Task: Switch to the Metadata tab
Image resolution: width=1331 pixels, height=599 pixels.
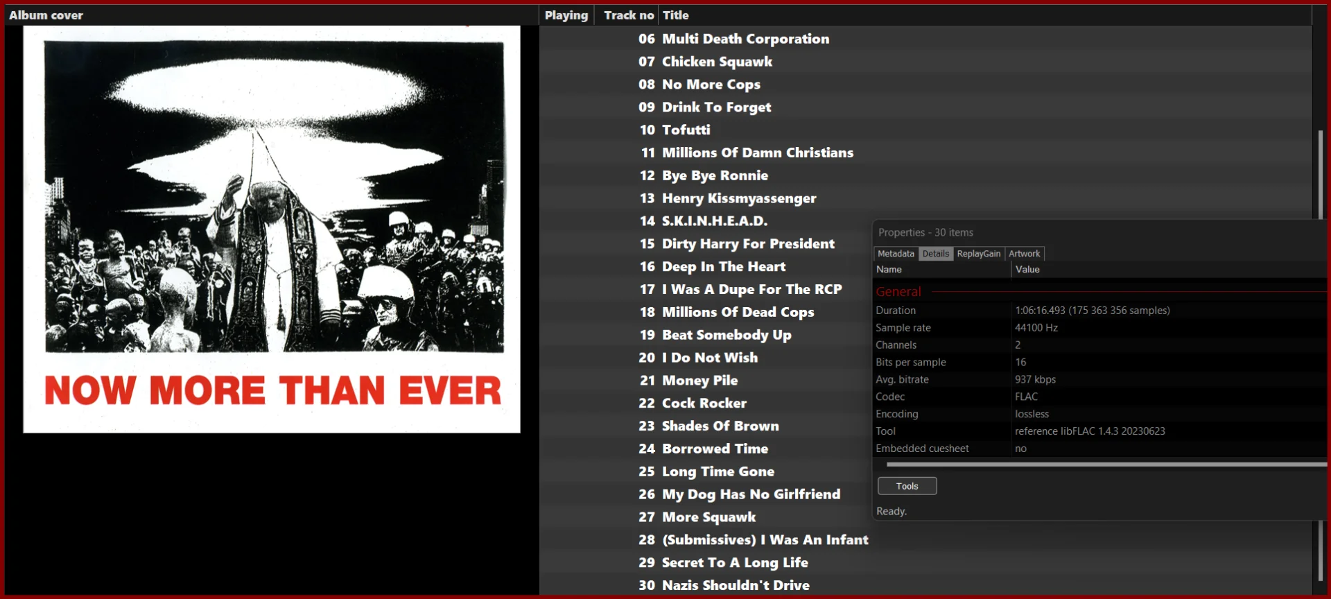Action: click(x=896, y=254)
